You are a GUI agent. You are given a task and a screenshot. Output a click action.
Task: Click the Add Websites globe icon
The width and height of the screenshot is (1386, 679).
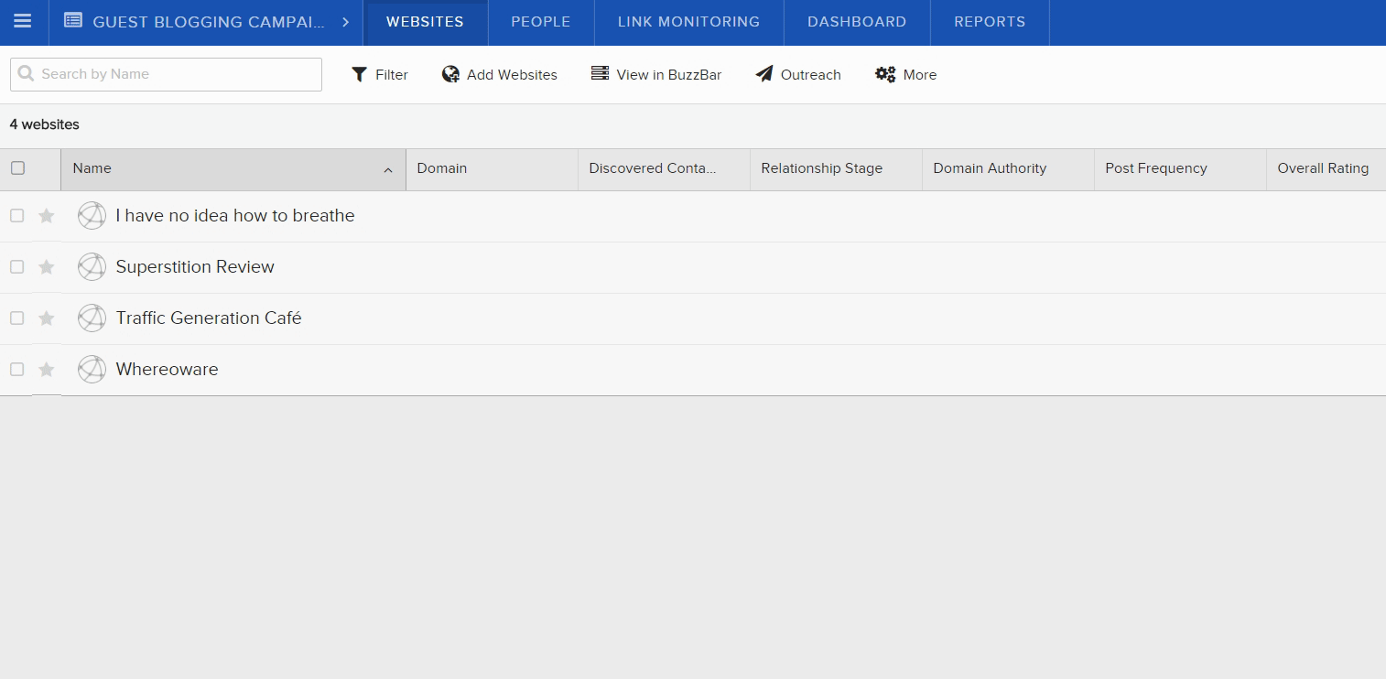[x=450, y=75]
